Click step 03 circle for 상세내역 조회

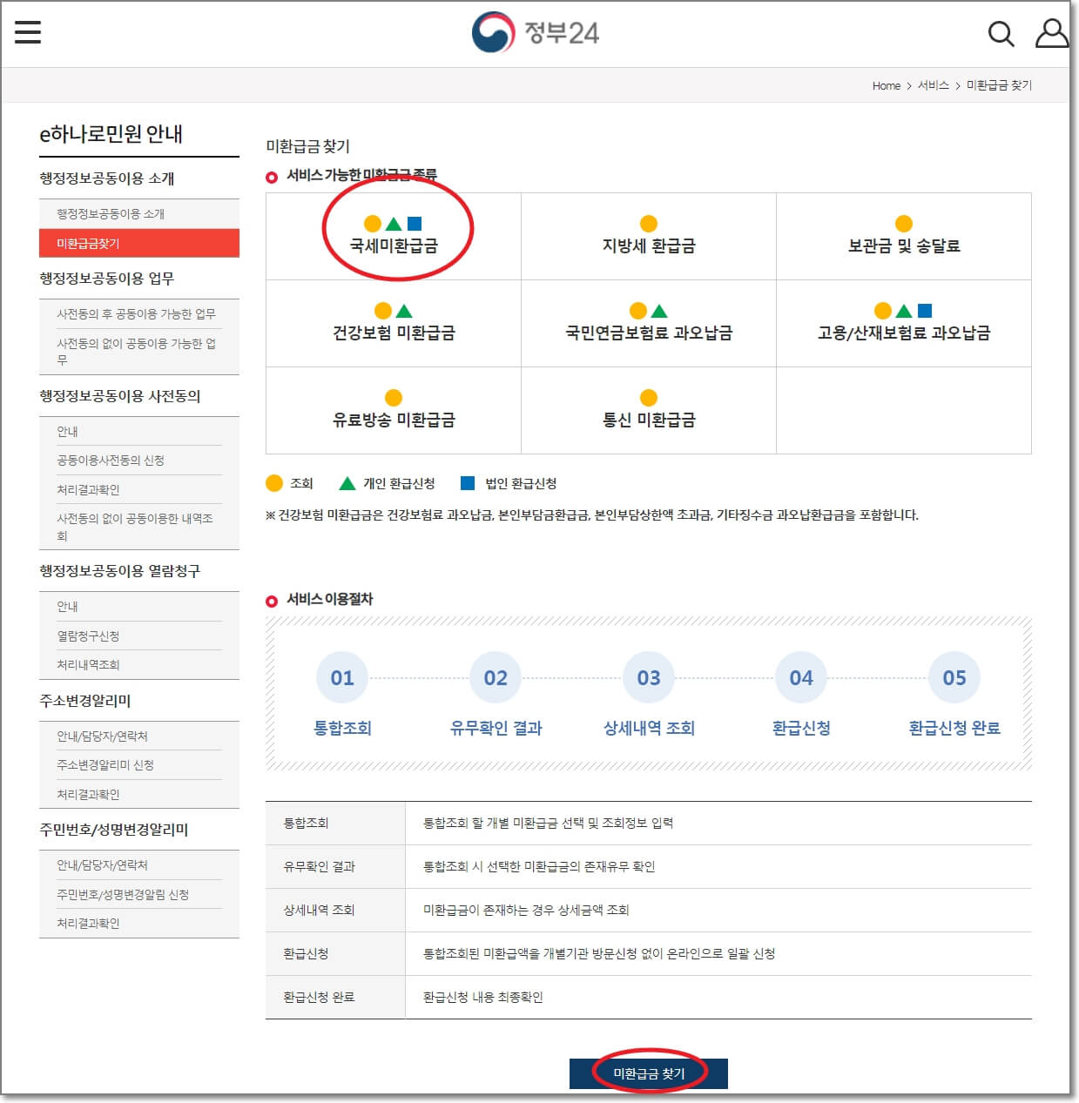click(x=649, y=677)
